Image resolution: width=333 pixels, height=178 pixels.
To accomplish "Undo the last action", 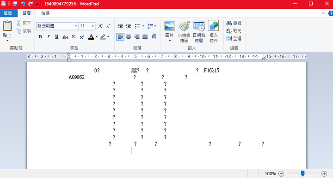I will 23,4.
